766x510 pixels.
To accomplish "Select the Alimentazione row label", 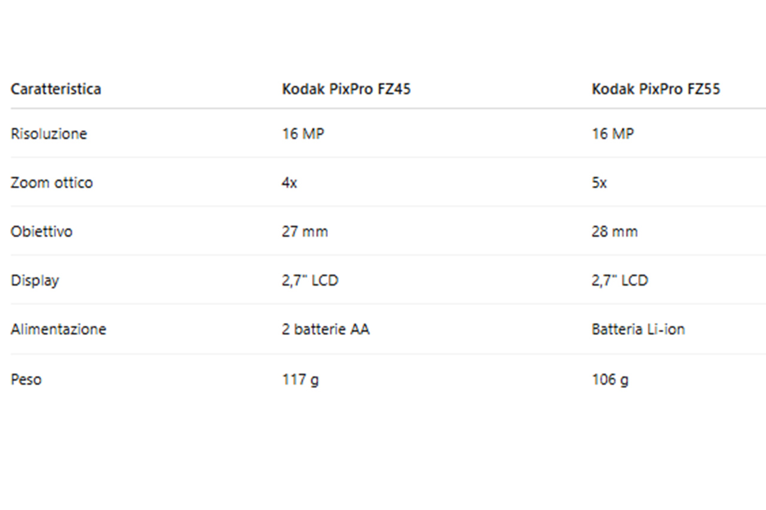I will [x=58, y=329].
